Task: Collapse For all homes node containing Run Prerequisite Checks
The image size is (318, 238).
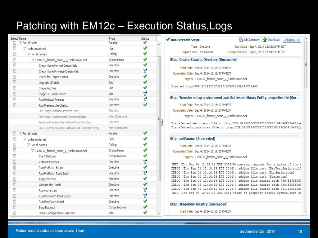Action: 29,54
